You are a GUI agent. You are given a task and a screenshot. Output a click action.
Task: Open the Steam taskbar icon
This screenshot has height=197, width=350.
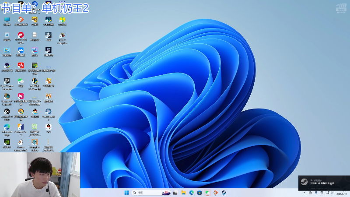pos(224,193)
